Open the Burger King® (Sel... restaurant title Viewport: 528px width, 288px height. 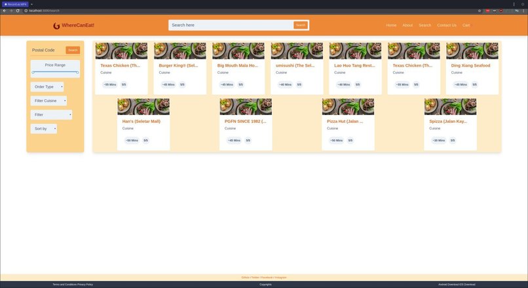(x=178, y=65)
